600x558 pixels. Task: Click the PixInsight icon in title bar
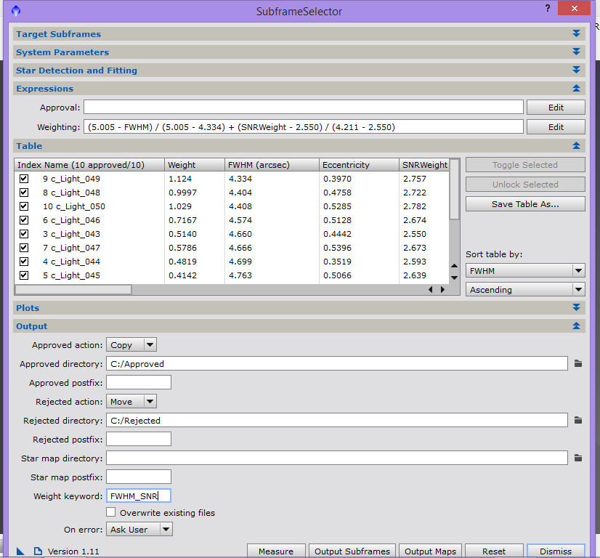coord(16,11)
